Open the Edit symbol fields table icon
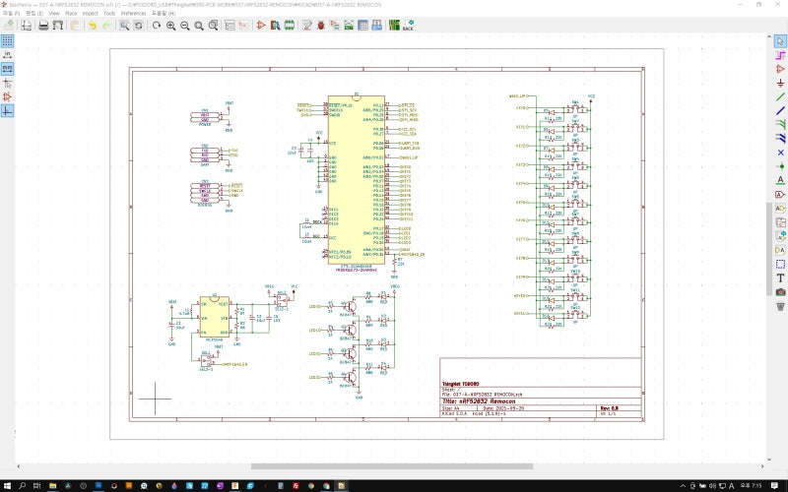Viewport: 788px width, 492px height. pos(362,26)
